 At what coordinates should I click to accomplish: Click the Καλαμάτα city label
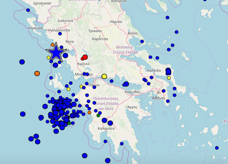pos(106,128)
